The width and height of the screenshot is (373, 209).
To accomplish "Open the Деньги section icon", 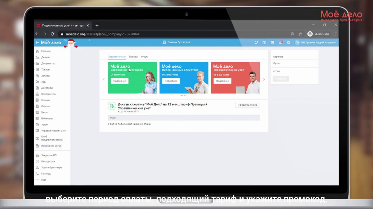I will coord(37,57).
